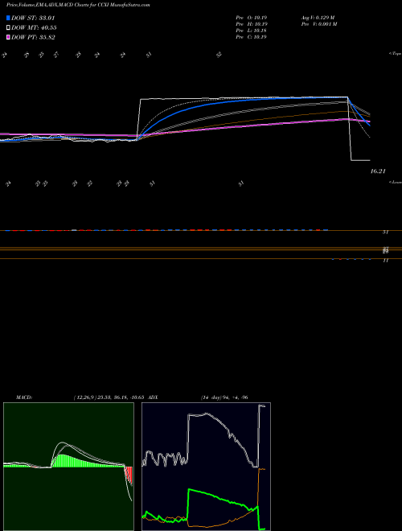Click the Tops marker label at right edge
This screenshot has width=402, height=531.
[396, 54]
